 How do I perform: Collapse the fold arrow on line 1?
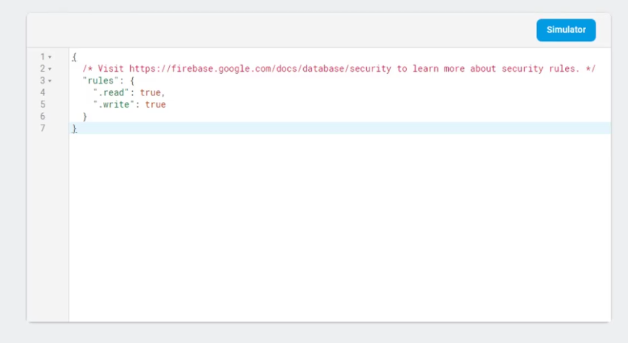point(50,57)
